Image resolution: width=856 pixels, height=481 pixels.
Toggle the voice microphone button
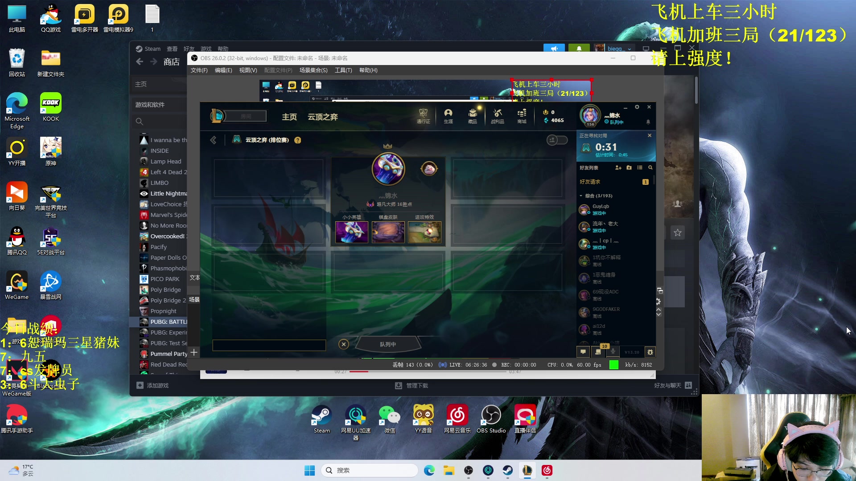coord(613,352)
